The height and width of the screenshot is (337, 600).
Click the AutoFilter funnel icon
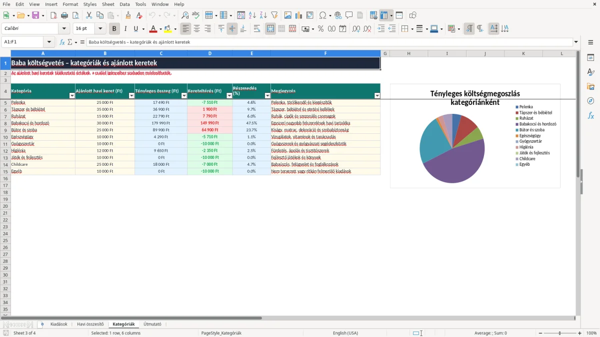pyautogui.click(x=274, y=15)
